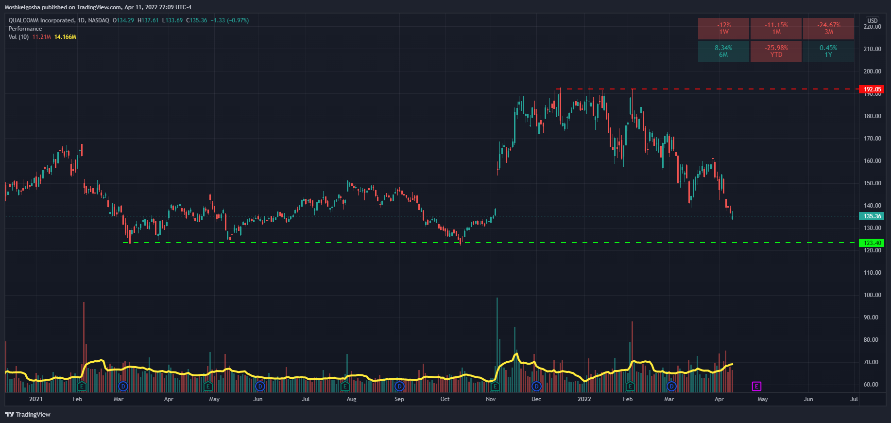Click the 160.00 price scale label
Viewport: 891px width, 423px height.
click(873, 160)
